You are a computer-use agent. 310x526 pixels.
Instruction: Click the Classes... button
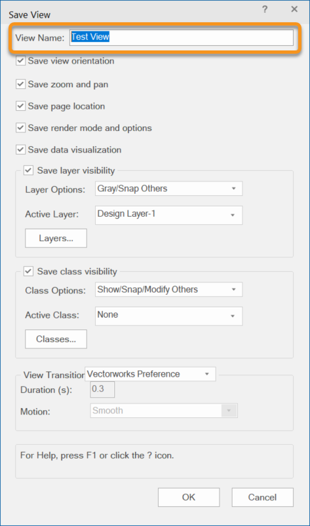pyautogui.click(x=56, y=339)
